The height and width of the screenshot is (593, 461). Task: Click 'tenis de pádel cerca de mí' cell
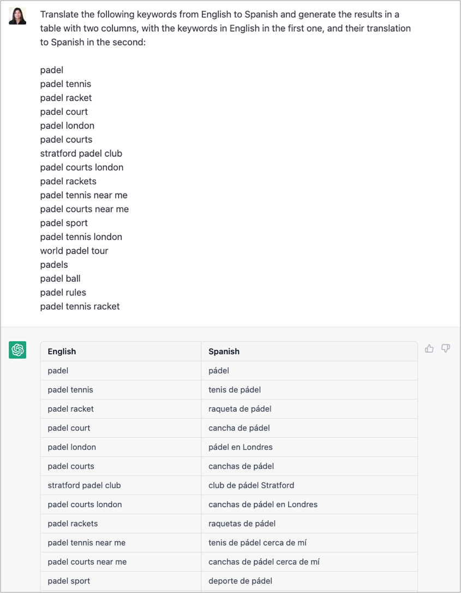pyautogui.click(x=258, y=543)
